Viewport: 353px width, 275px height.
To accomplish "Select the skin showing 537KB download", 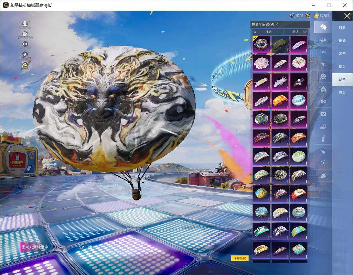I will click(x=299, y=82).
